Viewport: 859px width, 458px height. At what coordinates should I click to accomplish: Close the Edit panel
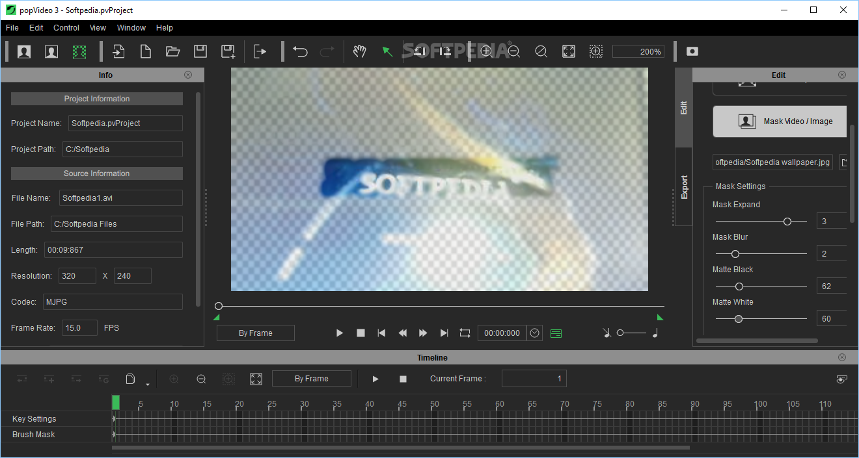[842, 75]
